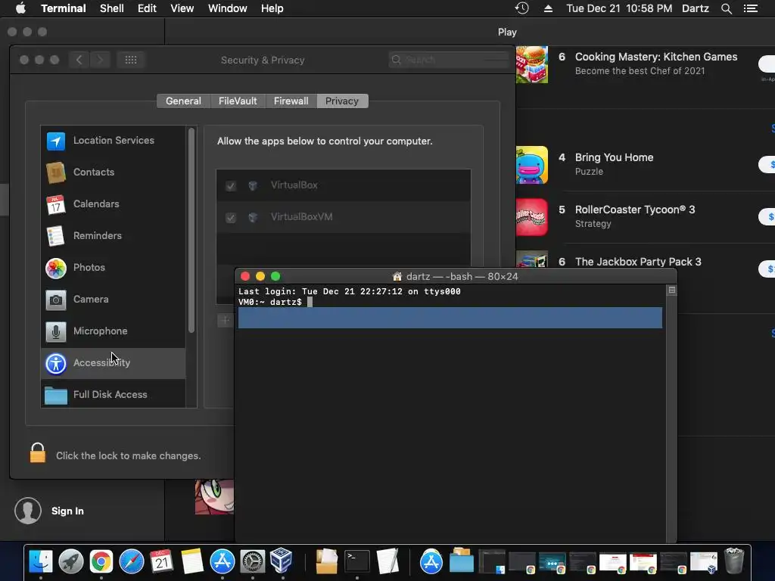This screenshot has width=775, height=581.
Task: Open Downloads folder stack in Dock
Action: point(462,561)
